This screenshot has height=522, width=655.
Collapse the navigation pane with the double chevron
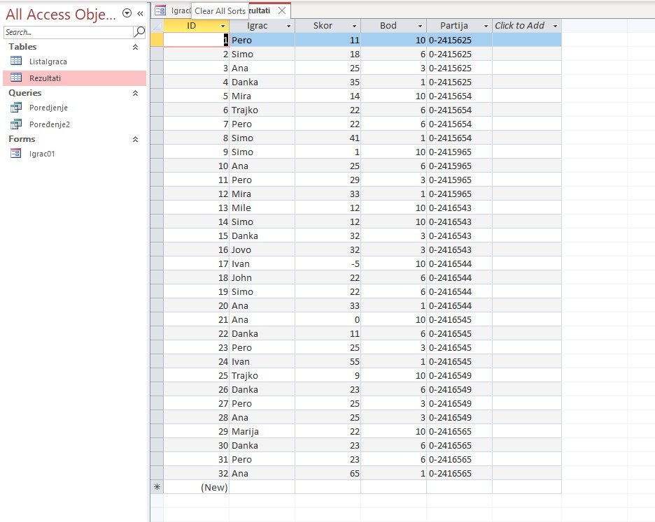141,13
